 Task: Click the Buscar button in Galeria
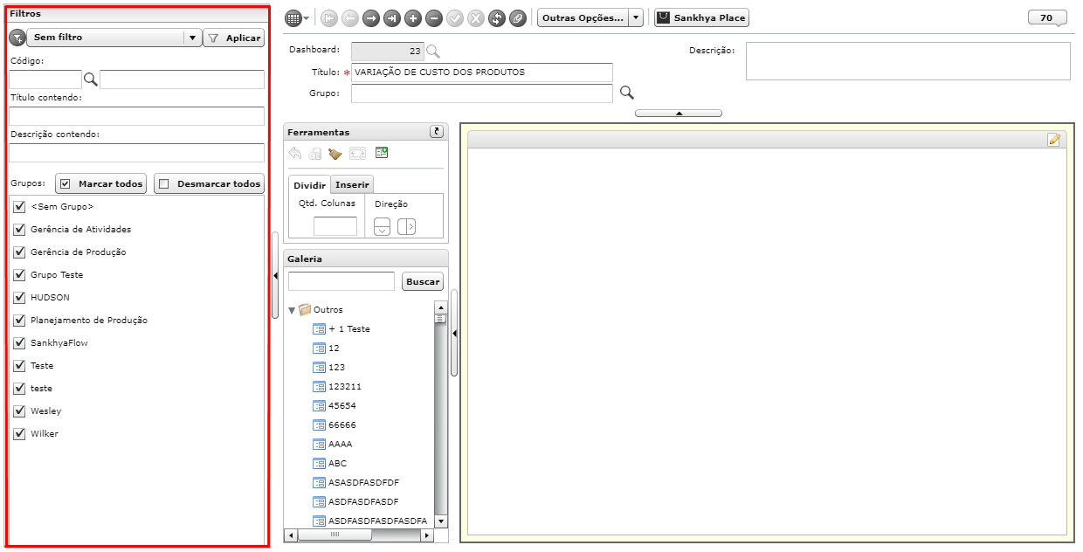click(423, 282)
